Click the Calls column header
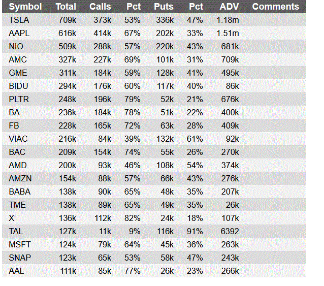The image size is (324, 286). (100, 7)
